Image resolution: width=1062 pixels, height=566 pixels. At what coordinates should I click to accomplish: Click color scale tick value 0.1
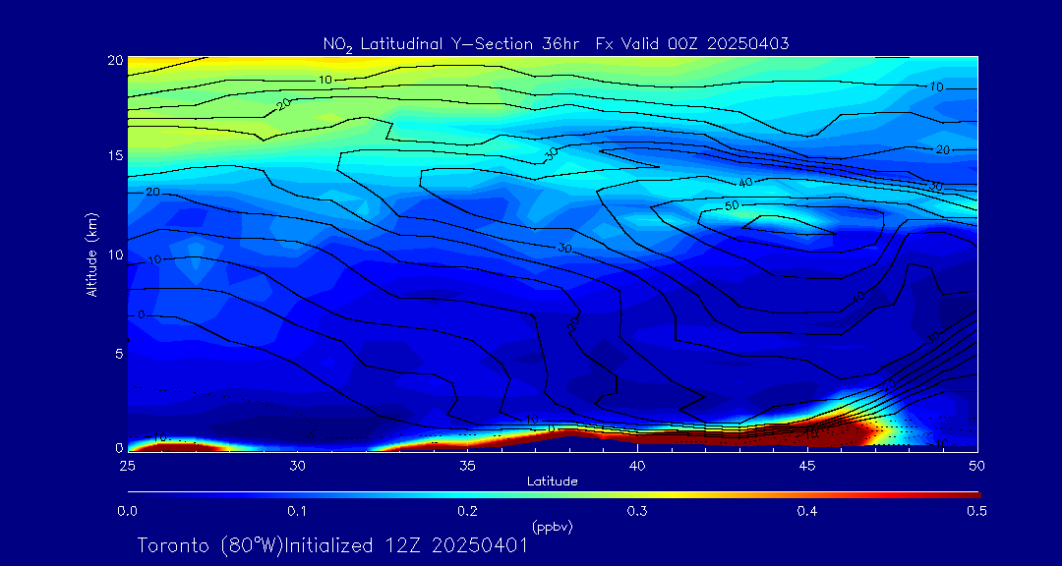click(297, 511)
